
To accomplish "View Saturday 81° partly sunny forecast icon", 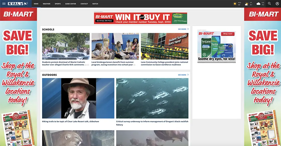I will point(247,4).
